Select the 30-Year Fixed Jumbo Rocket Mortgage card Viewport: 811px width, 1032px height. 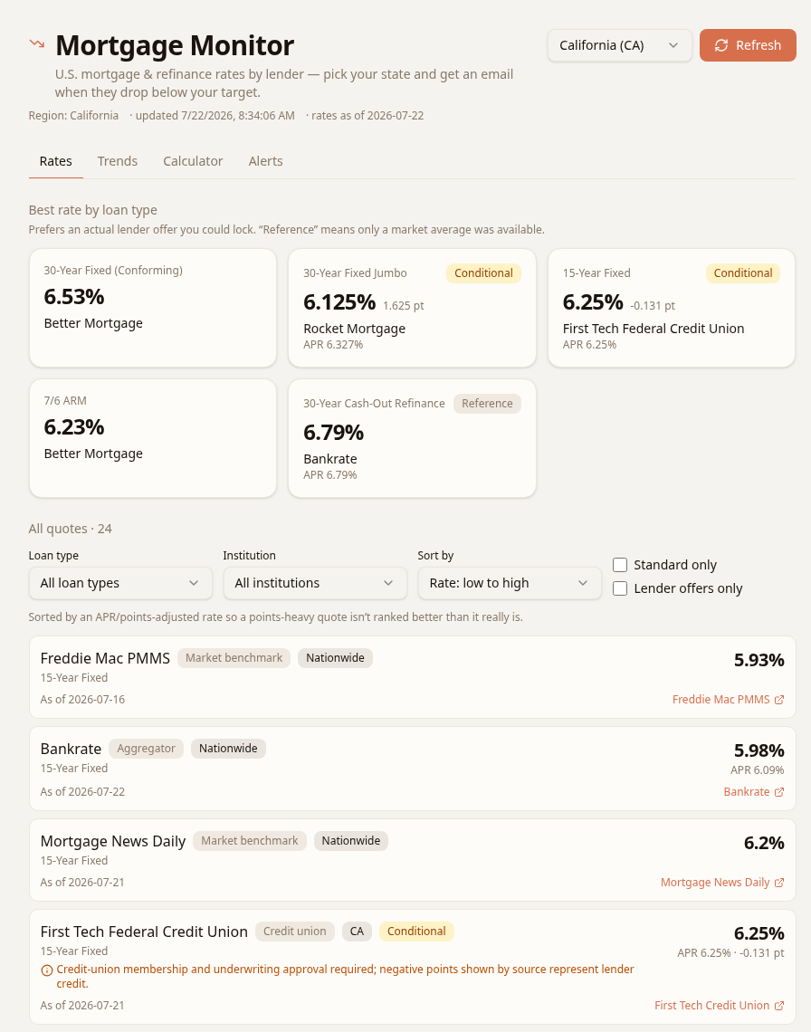pyautogui.click(x=412, y=308)
